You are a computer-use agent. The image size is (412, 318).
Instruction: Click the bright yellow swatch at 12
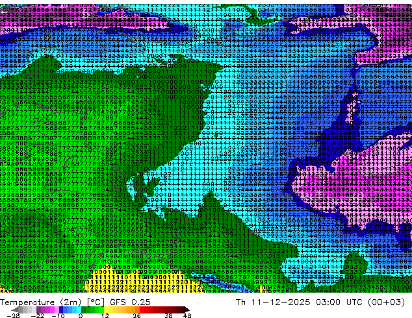tap(106, 310)
